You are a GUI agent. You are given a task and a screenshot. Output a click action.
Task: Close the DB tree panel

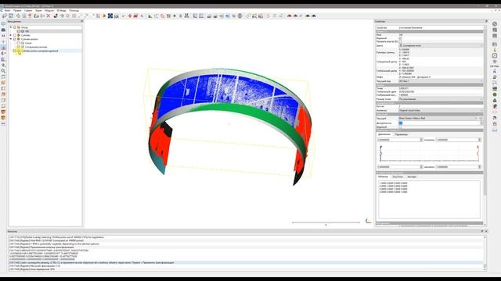[x=81, y=21]
